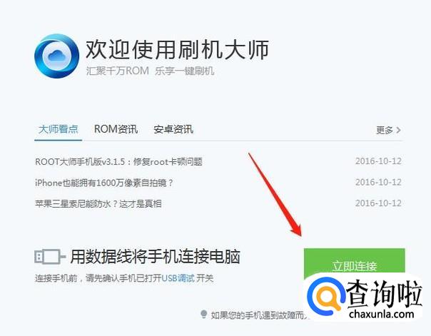Viewport: 431px width, 336px height.
Task: Click the 用数据线将手机连接电脑 heading
Action: coord(156,257)
